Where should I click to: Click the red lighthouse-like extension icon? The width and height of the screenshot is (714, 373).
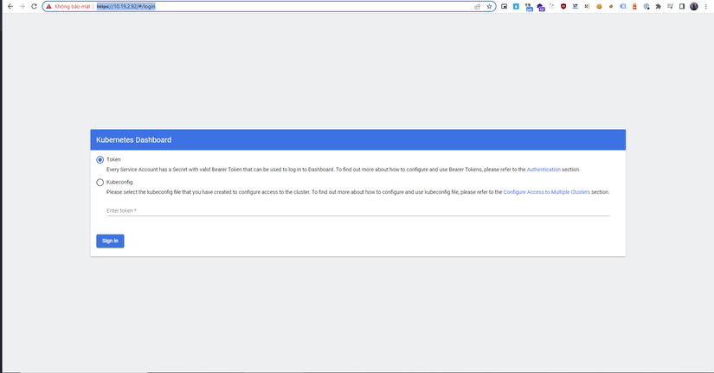[634, 6]
